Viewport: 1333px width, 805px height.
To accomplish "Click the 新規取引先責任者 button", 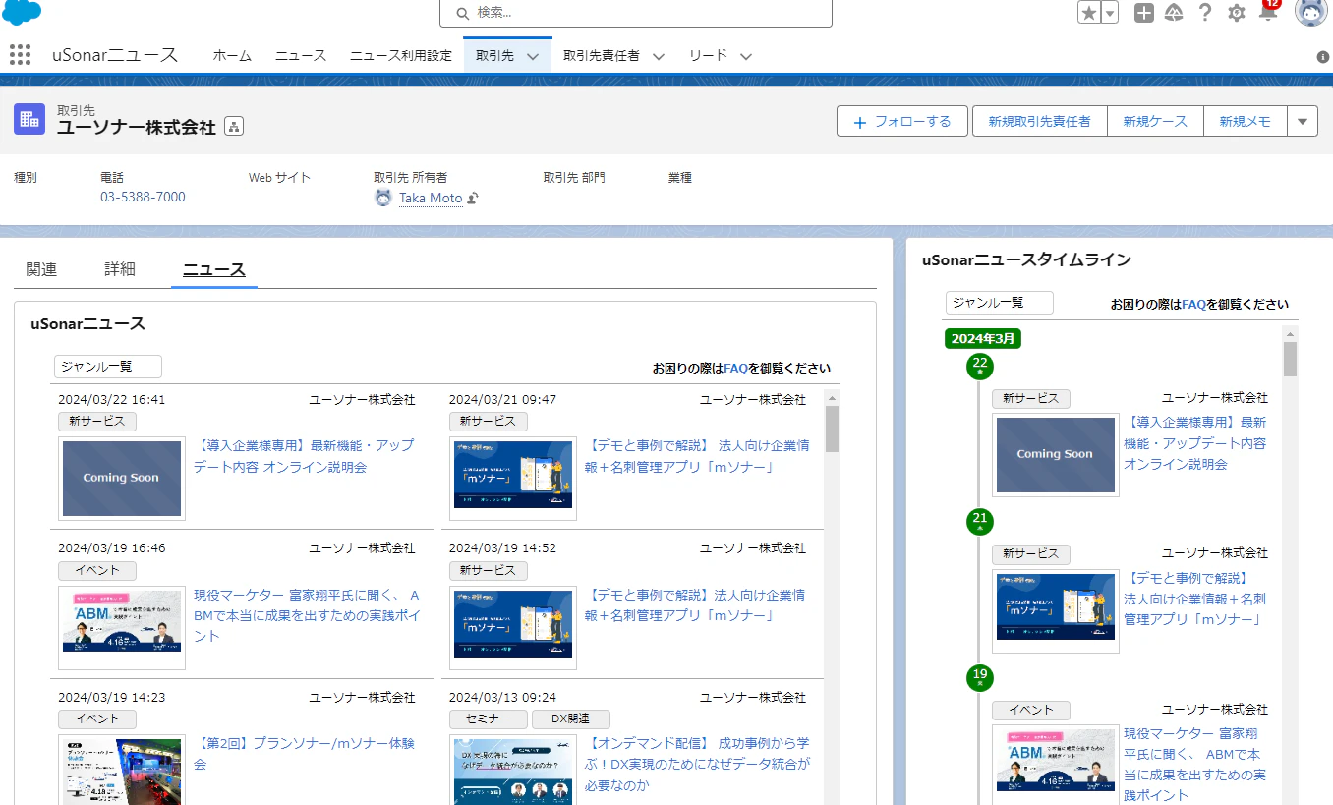I will pyautogui.click(x=1040, y=122).
